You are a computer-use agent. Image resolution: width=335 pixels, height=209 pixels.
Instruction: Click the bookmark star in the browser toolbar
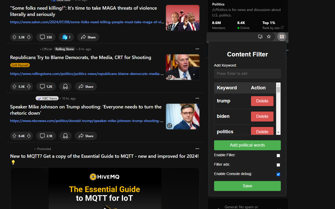(269, 37)
